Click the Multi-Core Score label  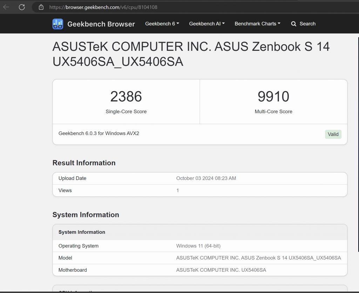273,111
